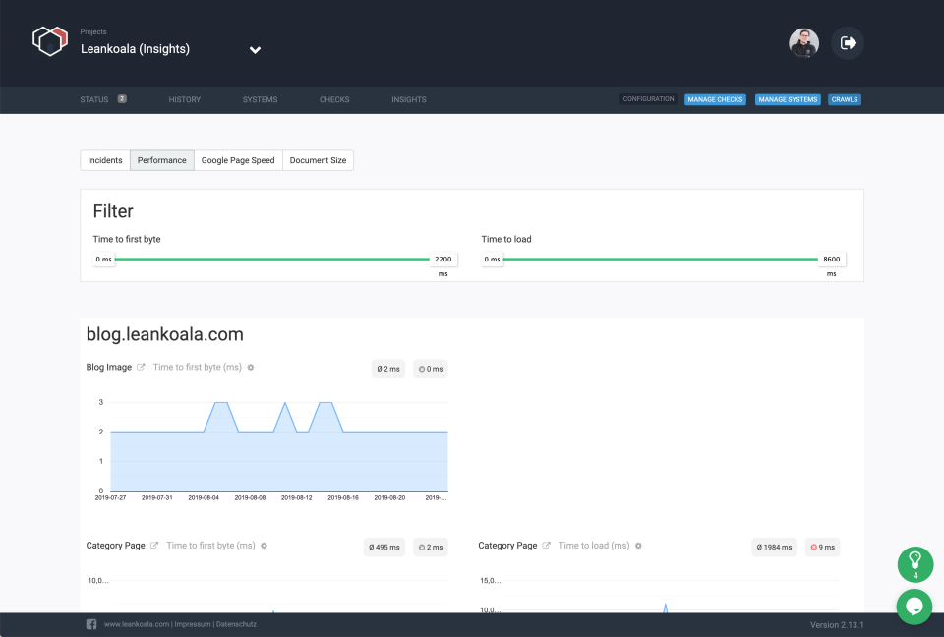Grab the Time to first byte 2200 handle
The image size is (944, 637).
click(x=443, y=259)
